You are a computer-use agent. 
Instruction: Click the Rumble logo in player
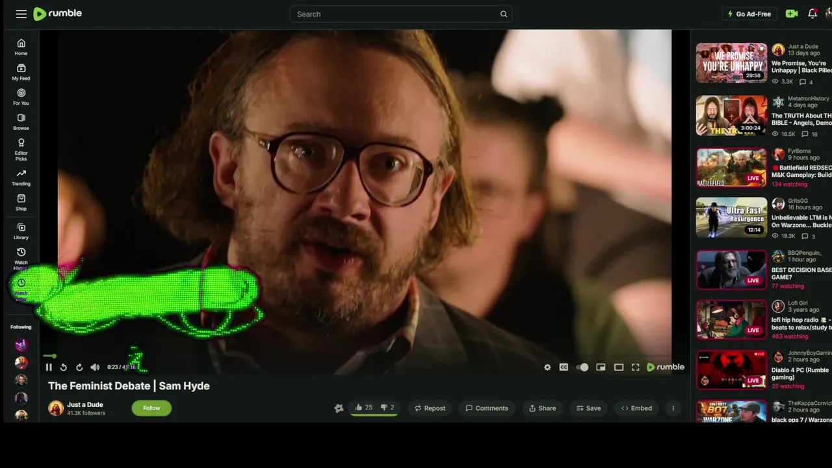click(x=665, y=367)
